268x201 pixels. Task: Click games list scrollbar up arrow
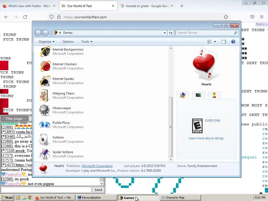pyautogui.click(x=171, y=48)
